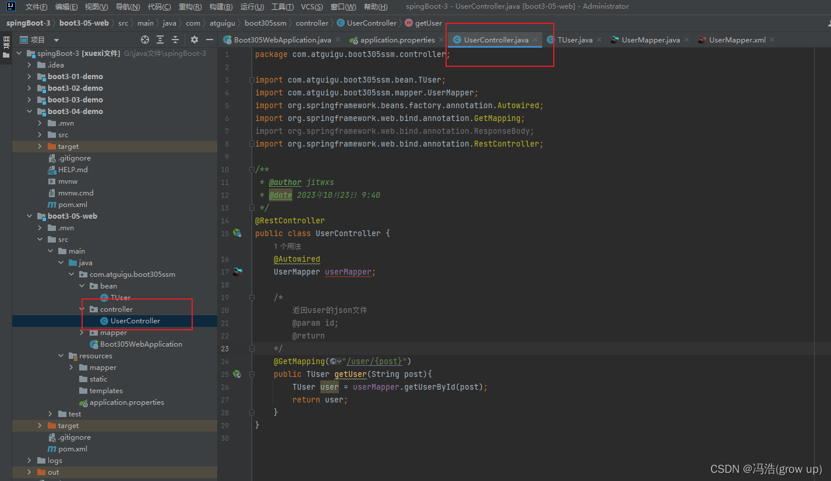Open project panel settings gear
This screenshot has height=481, width=831.
[195, 40]
